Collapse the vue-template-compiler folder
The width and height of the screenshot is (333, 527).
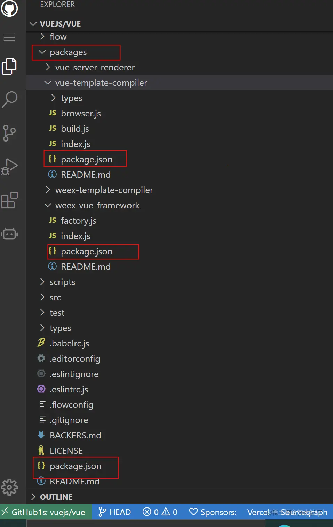(180, 83)
